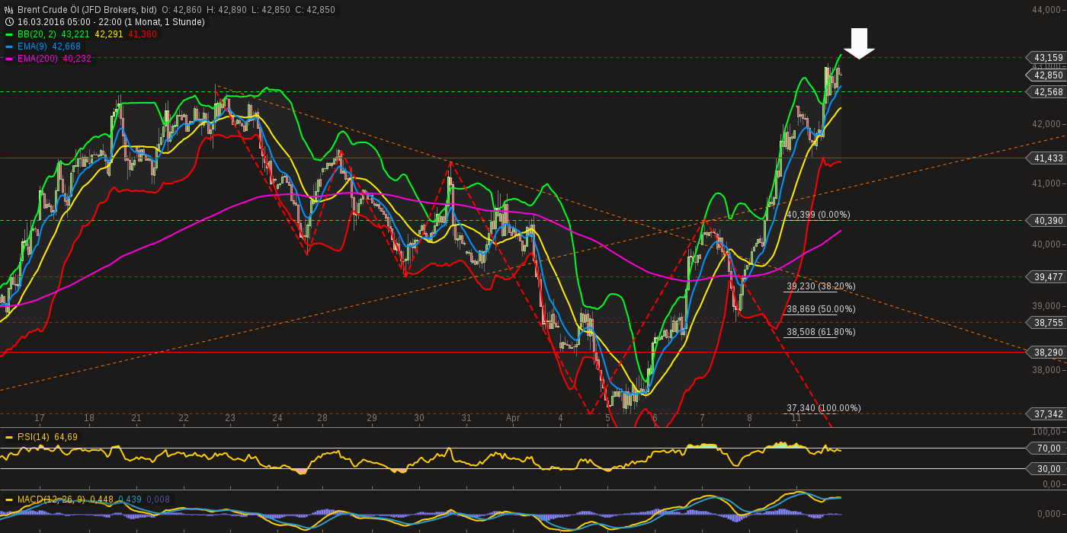This screenshot has width=1067, height=533.
Task: Click the upper Bollinger value '43,221'
Action: [75, 34]
